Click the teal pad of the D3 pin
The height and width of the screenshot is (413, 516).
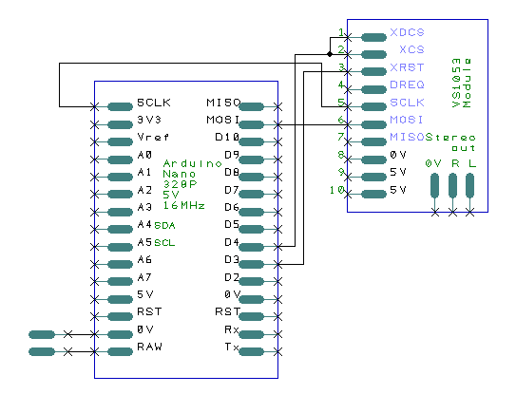[x=252, y=264]
